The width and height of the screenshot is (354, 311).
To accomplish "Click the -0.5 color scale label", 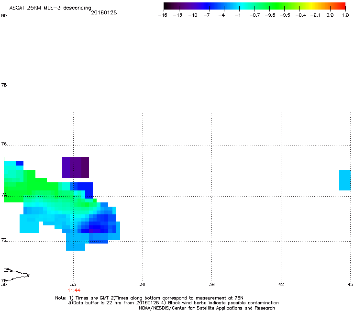I will click(285, 15).
